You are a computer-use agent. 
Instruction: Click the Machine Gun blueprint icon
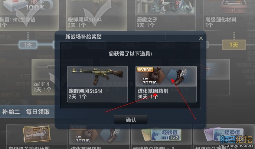pos(37,134)
